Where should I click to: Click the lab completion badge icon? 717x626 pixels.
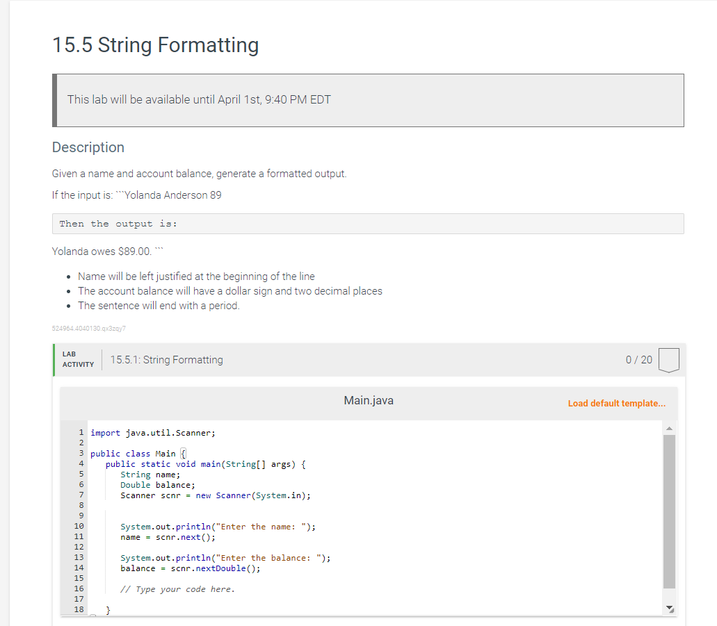[x=668, y=360]
